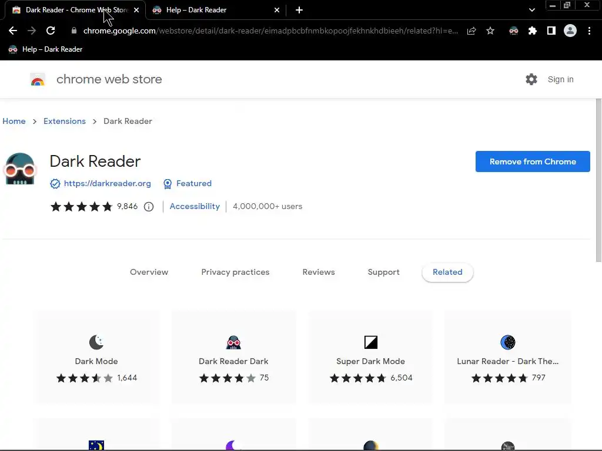Click the Featured badge icon
This screenshot has width=602, height=451.
168,184
